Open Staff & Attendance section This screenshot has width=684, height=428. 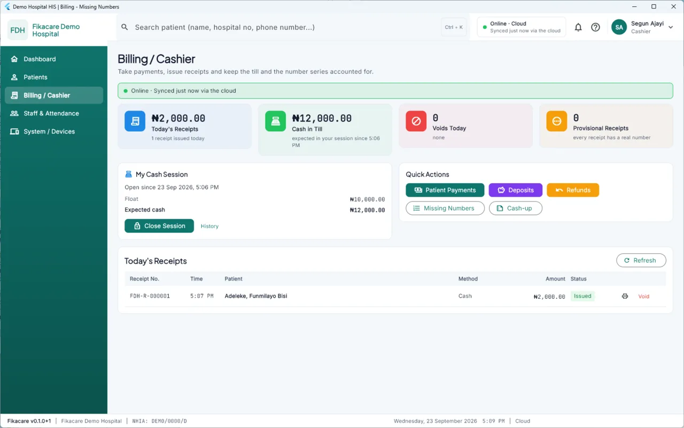pyautogui.click(x=54, y=113)
